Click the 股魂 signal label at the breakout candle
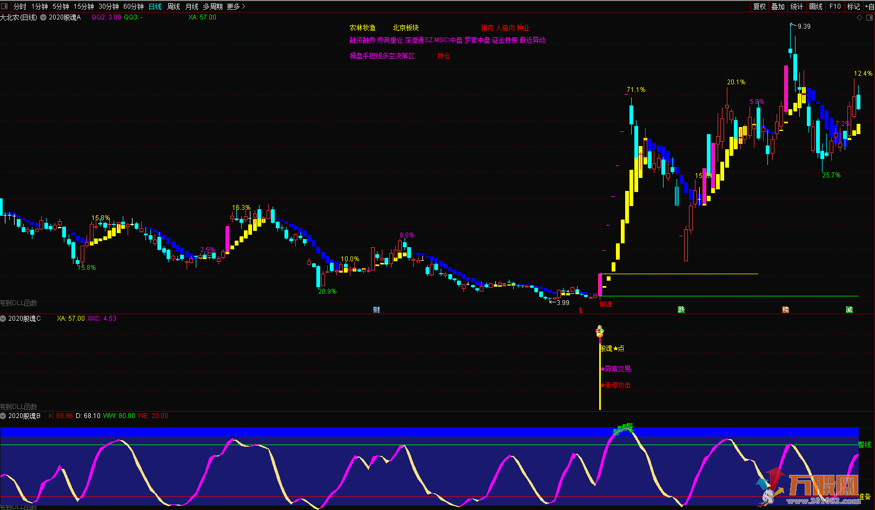This screenshot has height=510, width=875. [x=606, y=304]
